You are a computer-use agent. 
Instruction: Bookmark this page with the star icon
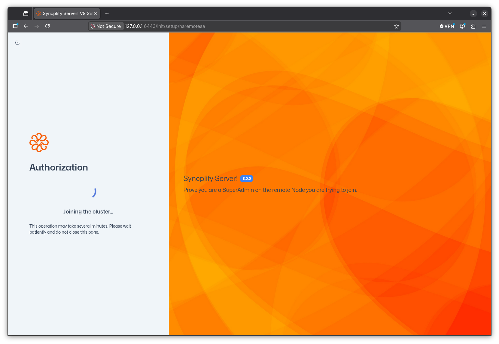coord(397,26)
